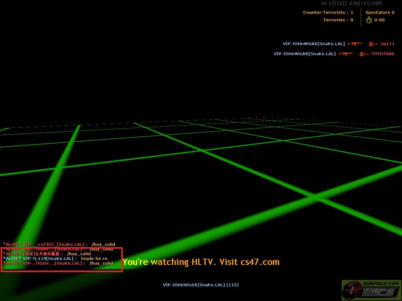The height and width of the screenshot is (301, 402).
Task: Click the VIP-TL119 'hejde he re' chat message
Action: (55, 258)
